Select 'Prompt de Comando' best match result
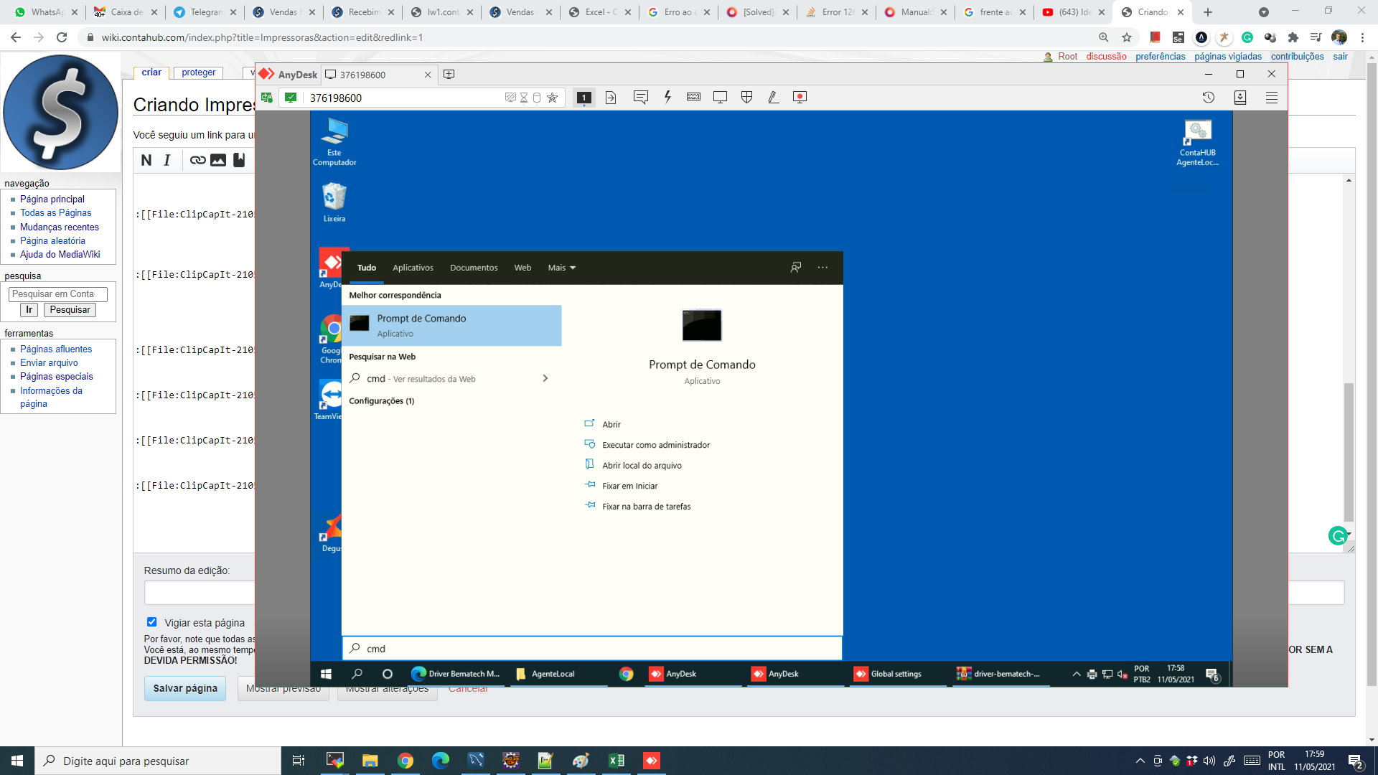1378x775 pixels. pos(452,325)
